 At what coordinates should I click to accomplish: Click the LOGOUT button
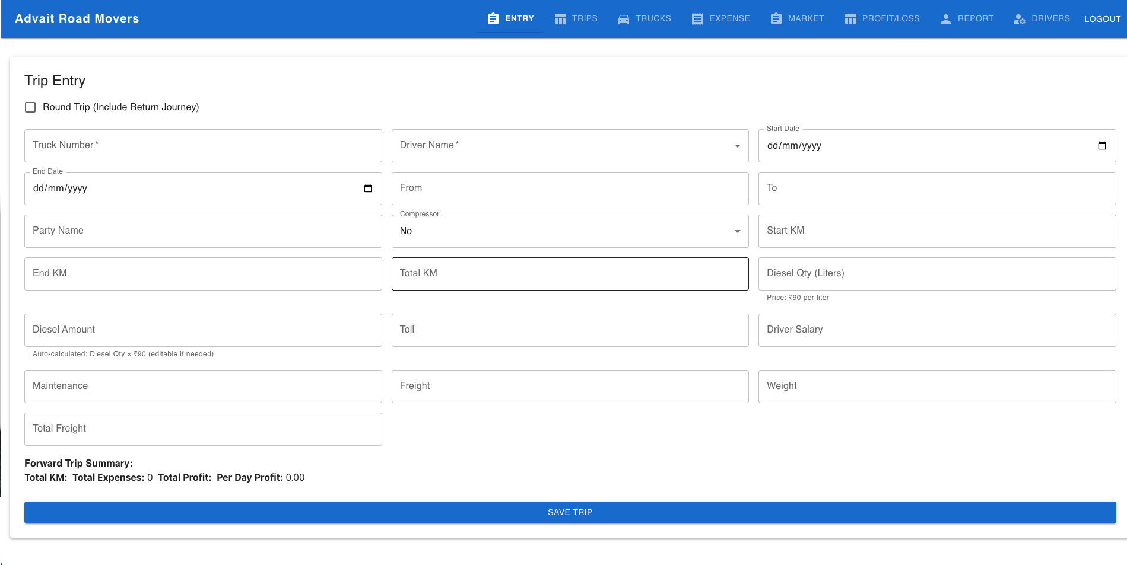click(1102, 19)
